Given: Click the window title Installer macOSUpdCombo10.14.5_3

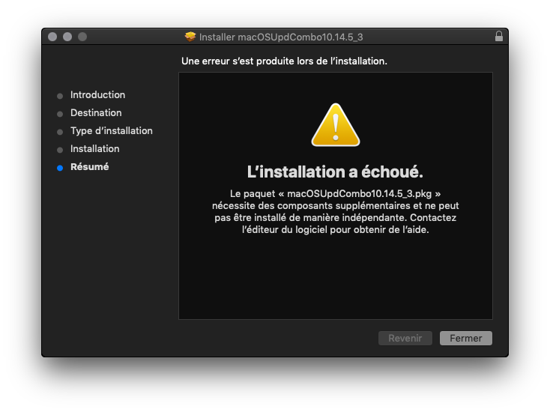Looking at the screenshot, I should point(281,37).
